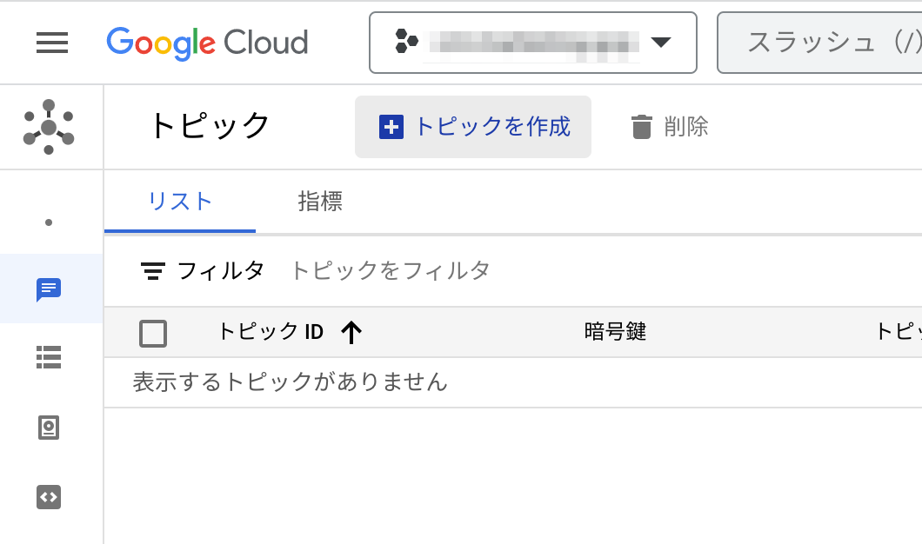Expand the project selector dropdown arrow
This screenshot has width=922, height=544.
coord(661,43)
